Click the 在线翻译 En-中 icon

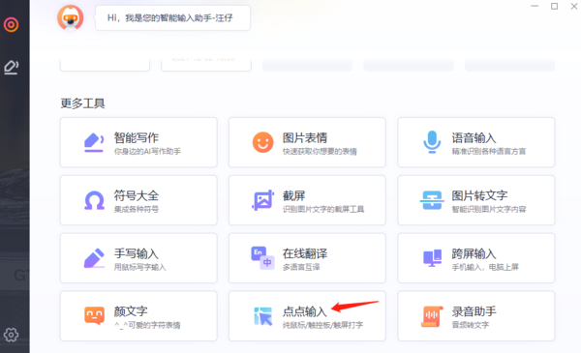[262, 258]
